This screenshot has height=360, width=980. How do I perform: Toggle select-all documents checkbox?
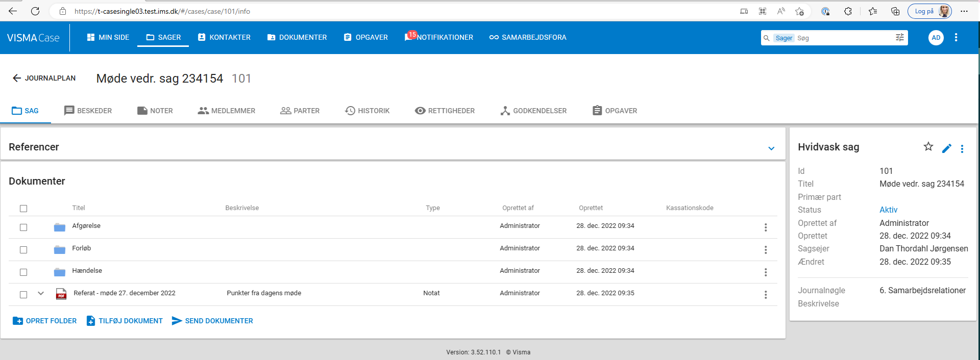(23, 209)
